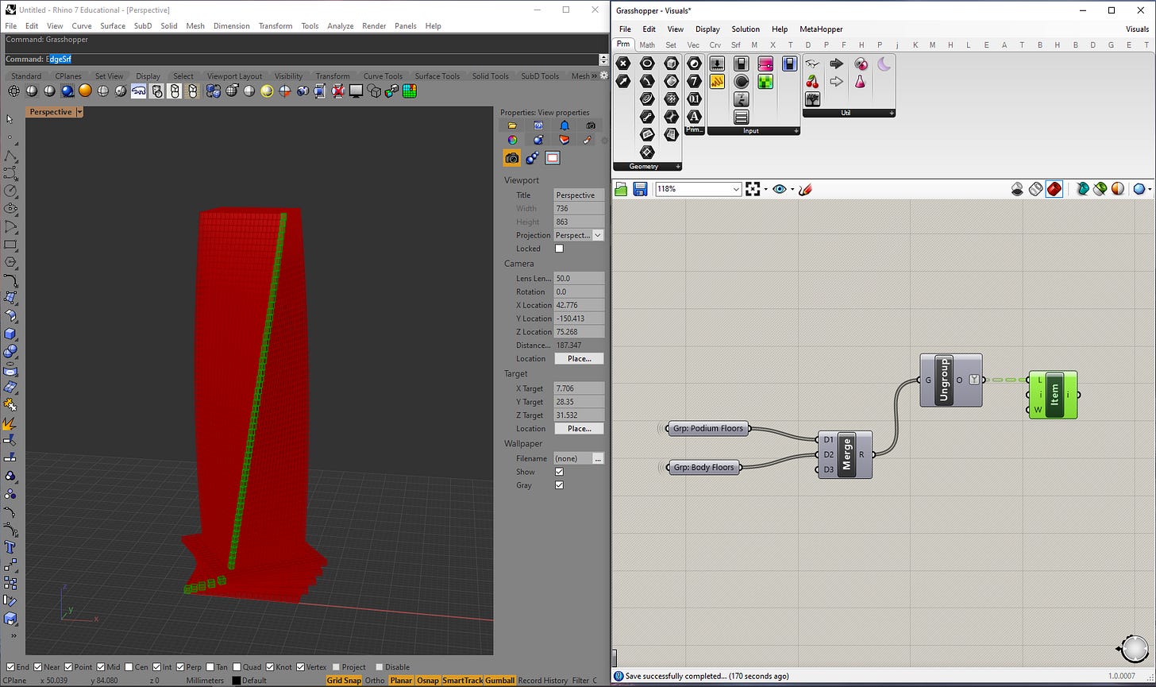This screenshot has width=1156, height=687.
Task: Click the red shaded preview mode icon
Action: (x=1054, y=189)
